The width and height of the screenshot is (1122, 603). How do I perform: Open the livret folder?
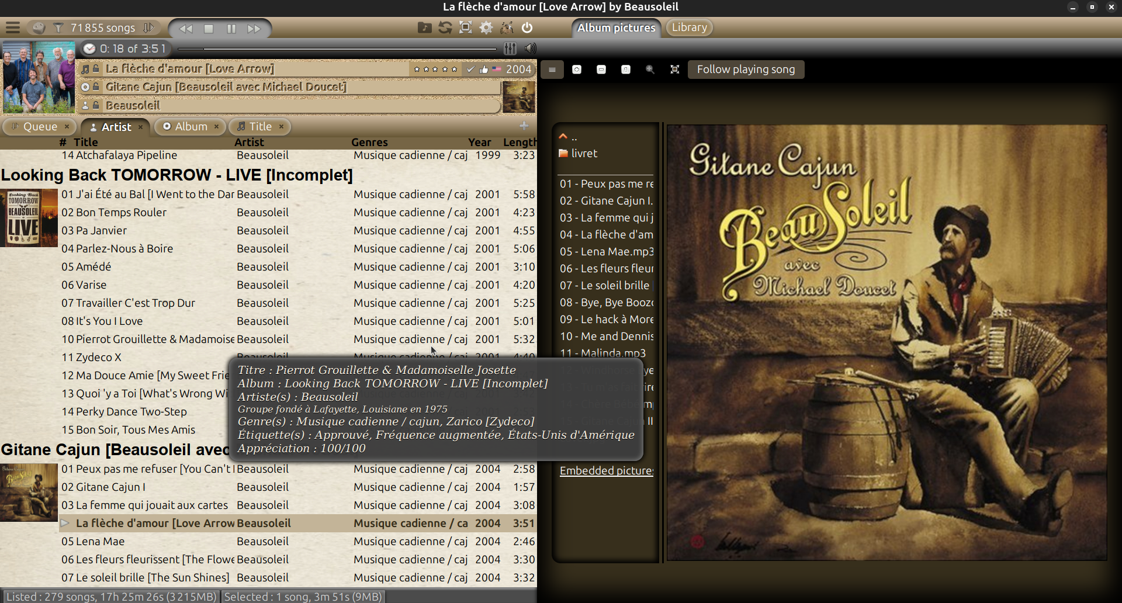(578, 153)
